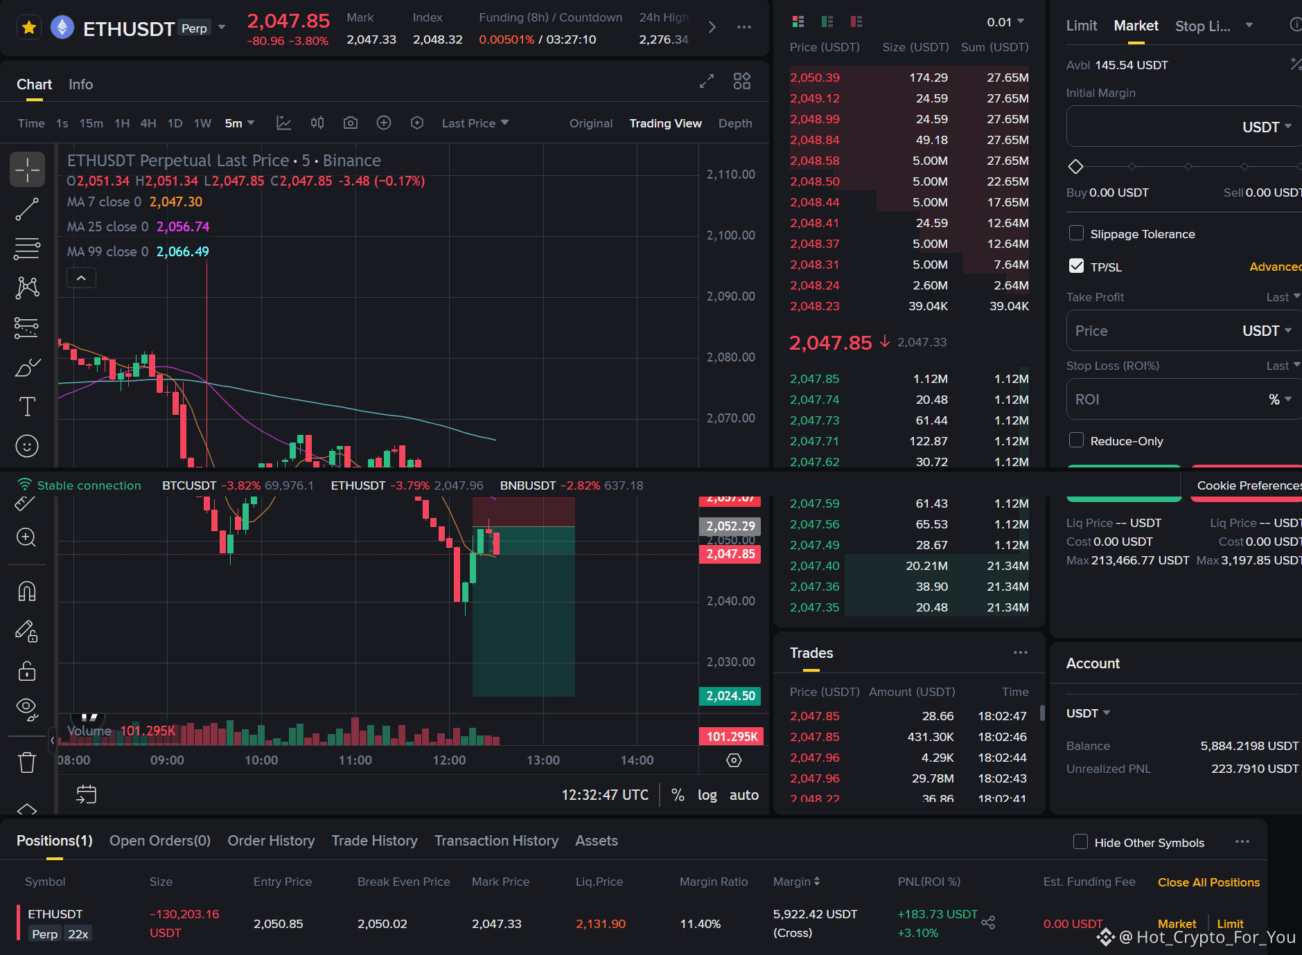Select the 1H timeframe
The image size is (1302, 955).
point(122,123)
